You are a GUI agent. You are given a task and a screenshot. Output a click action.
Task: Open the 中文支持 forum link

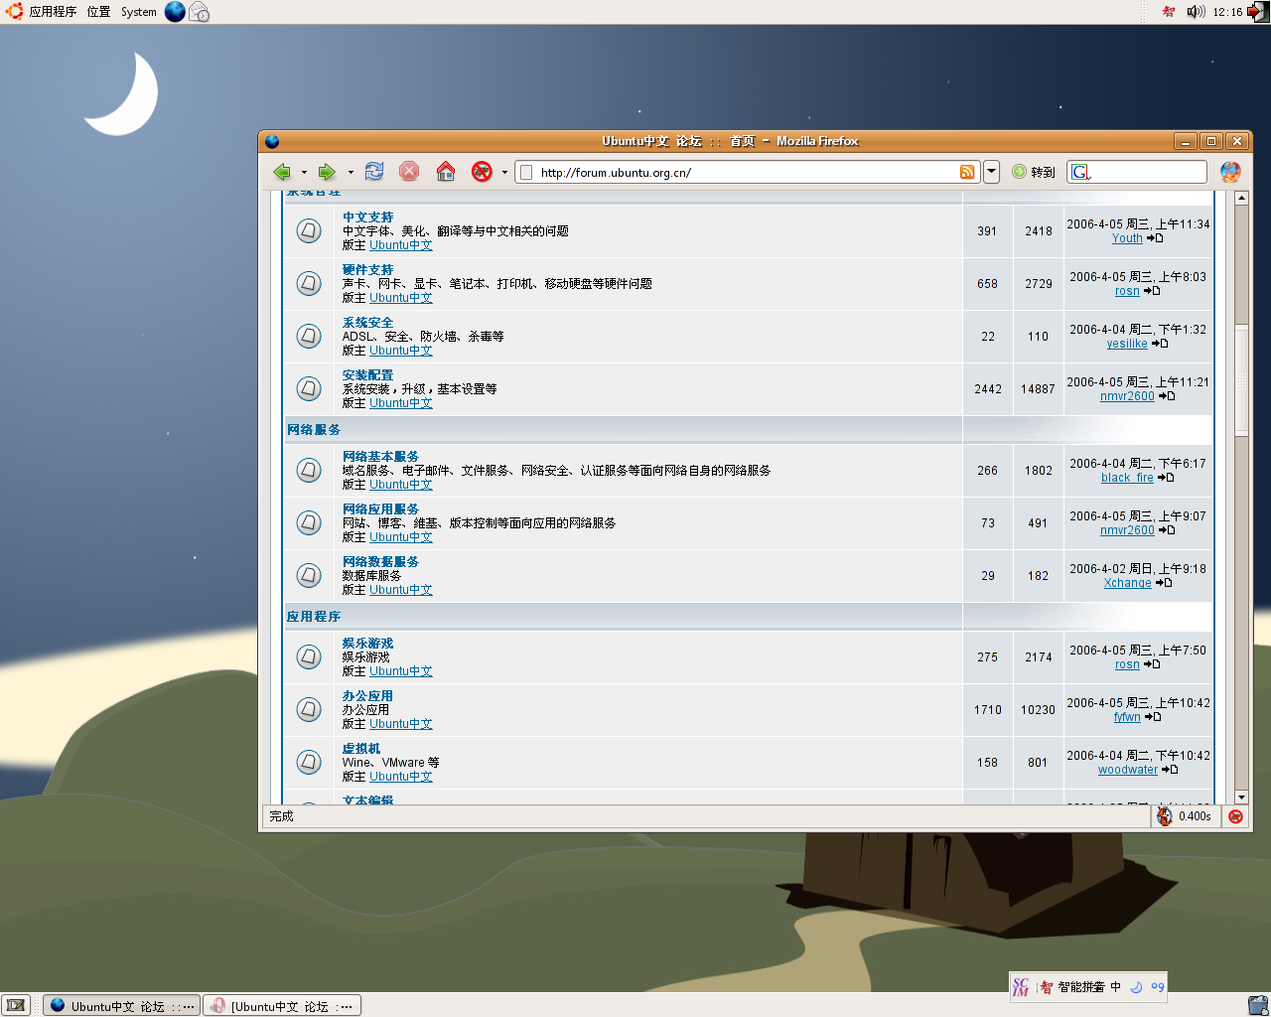(368, 218)
